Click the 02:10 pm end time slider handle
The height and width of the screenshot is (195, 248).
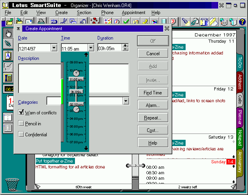tap(76, 104)
